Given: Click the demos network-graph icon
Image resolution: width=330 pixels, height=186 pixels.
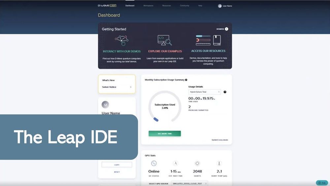Looking at the screenshot, I should (121, 41).
